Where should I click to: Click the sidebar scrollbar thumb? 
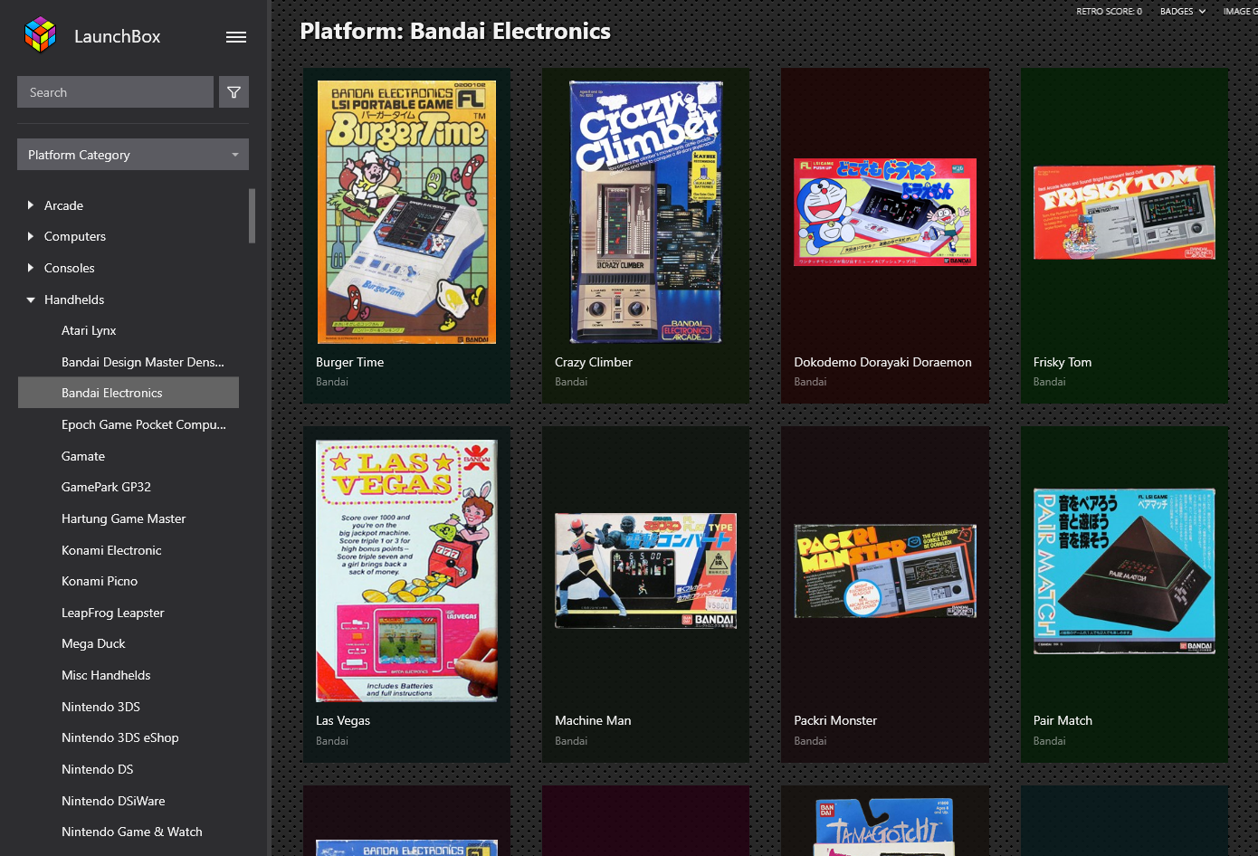pyautogui.click(x=253, y=215)
